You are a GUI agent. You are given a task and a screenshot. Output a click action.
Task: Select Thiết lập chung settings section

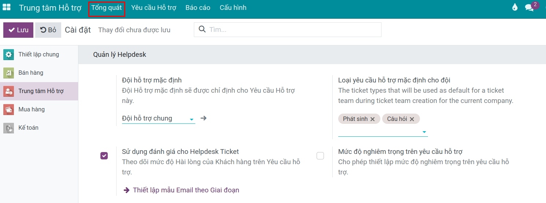point(39,55)
